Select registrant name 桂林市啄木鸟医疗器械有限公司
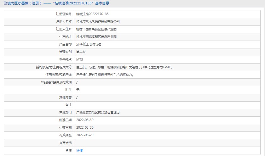 [x=98, y=22]
